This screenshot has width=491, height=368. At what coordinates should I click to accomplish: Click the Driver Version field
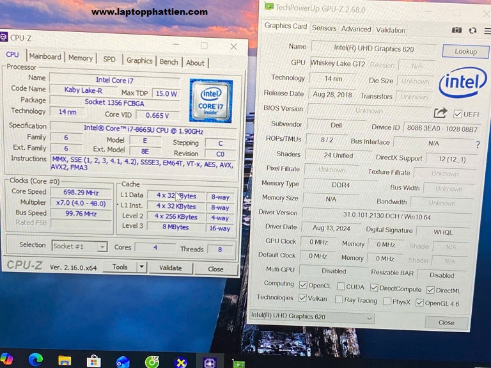coord(387,216)
